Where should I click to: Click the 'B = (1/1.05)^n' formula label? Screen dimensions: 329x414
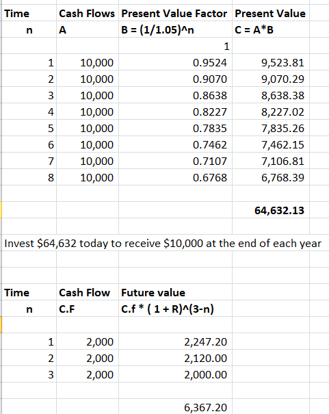(x=157, y=30)
